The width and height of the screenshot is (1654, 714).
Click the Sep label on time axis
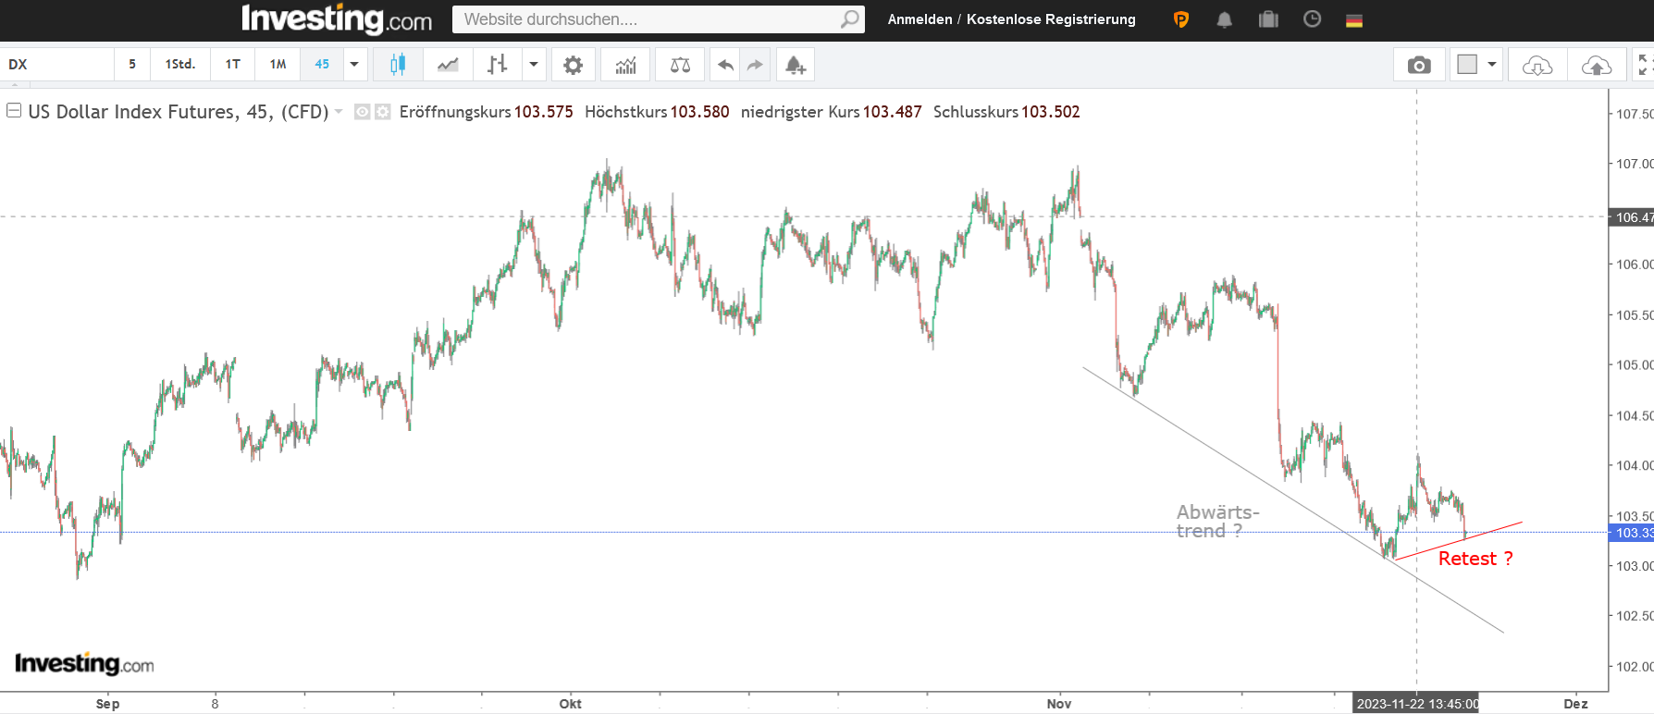click(x=107, y=704)
